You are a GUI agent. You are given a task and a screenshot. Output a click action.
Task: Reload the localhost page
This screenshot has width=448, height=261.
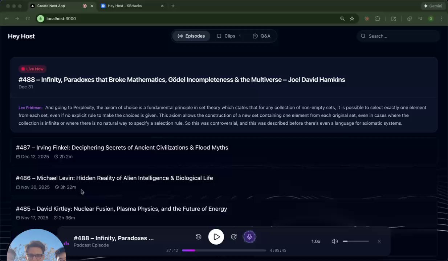(x=28, y=18)
